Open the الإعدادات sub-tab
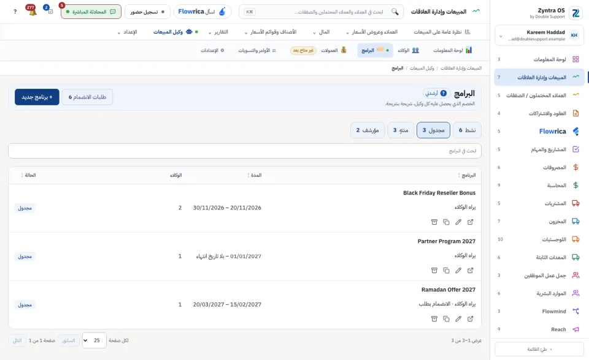 212,50
